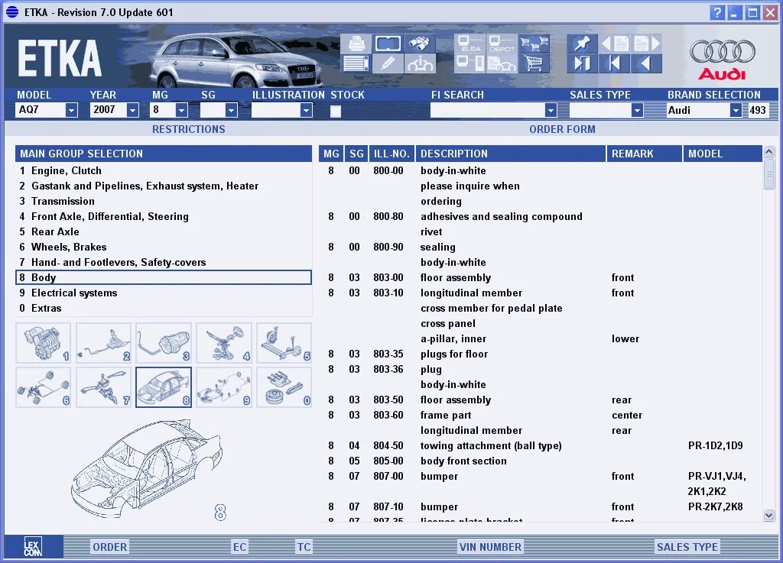Select extras thumbnail group 0
783x563 pixels.
(284, 387)
